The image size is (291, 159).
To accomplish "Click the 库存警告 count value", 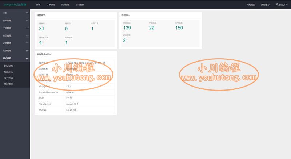I will pyautogui.click(x=66, y=43).
